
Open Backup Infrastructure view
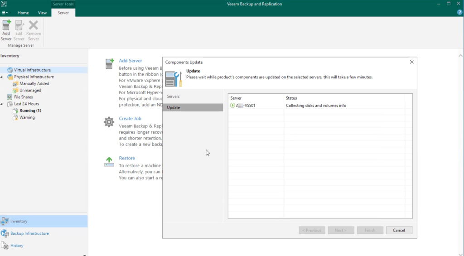pos(29,233)
